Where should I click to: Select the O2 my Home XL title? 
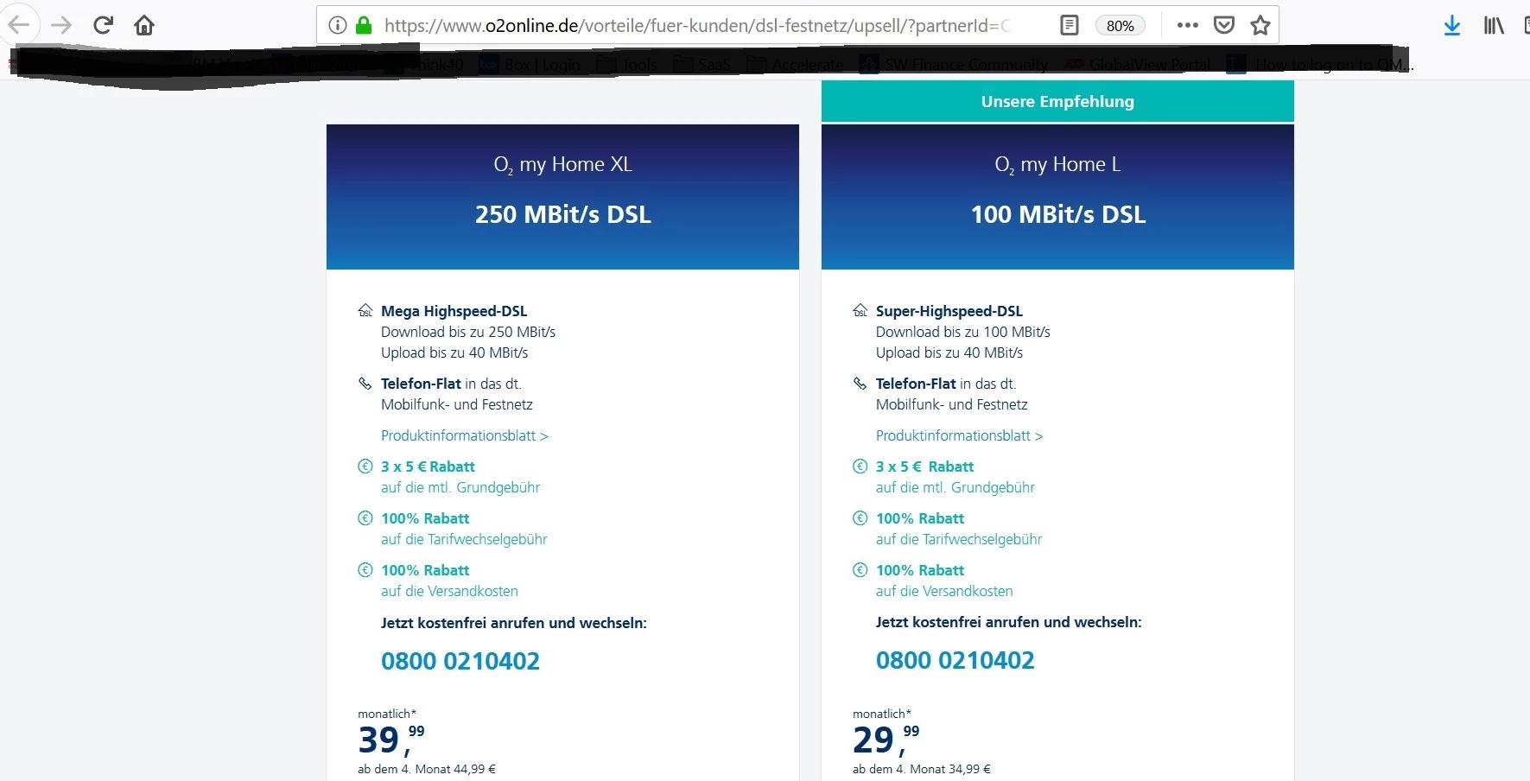point(563,164)
